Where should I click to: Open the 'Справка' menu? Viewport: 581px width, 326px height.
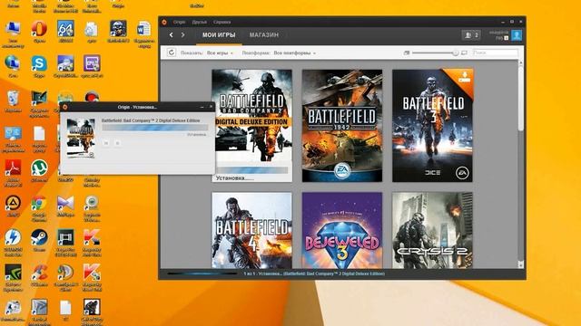(222, 22)
